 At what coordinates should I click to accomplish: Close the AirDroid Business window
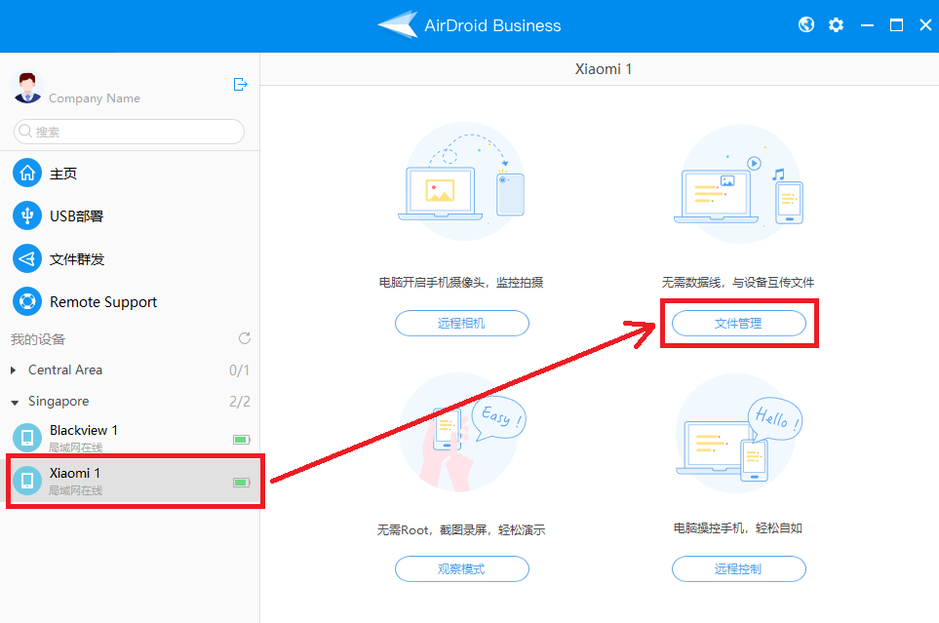click(925, 24)
